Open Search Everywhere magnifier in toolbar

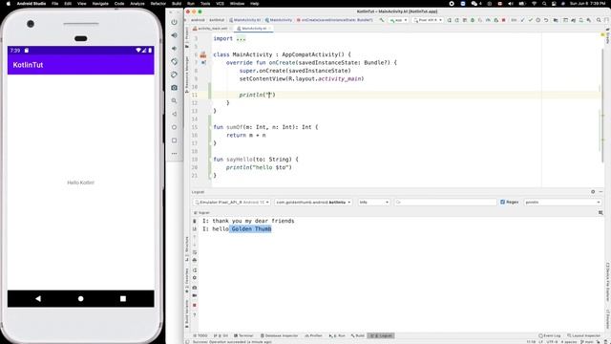[x=599, y=20]
